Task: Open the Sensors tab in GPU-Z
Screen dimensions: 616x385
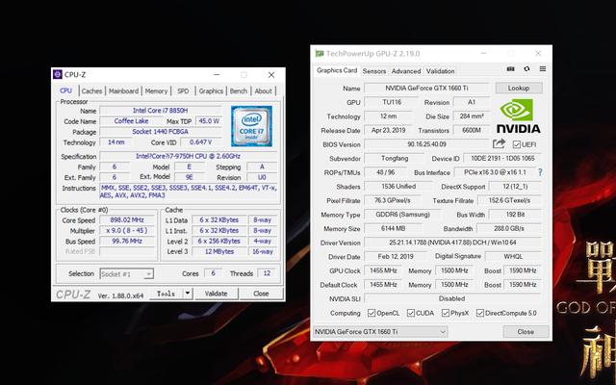Action: [x=374, y=71]
